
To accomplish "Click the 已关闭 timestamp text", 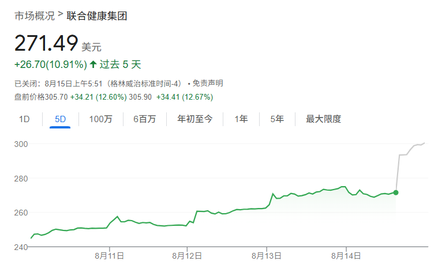I will (98, 83).
